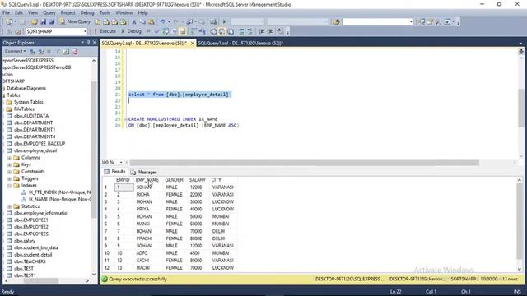This screenshot has width=527, height=296.
Task: Start Debug from the SQL editor toolbar
Action: click(131, 31)
